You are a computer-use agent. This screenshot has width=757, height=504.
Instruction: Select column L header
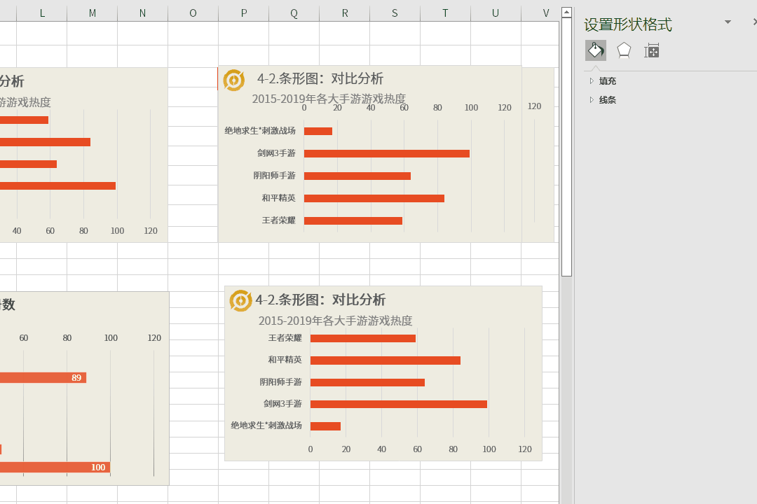42,13
